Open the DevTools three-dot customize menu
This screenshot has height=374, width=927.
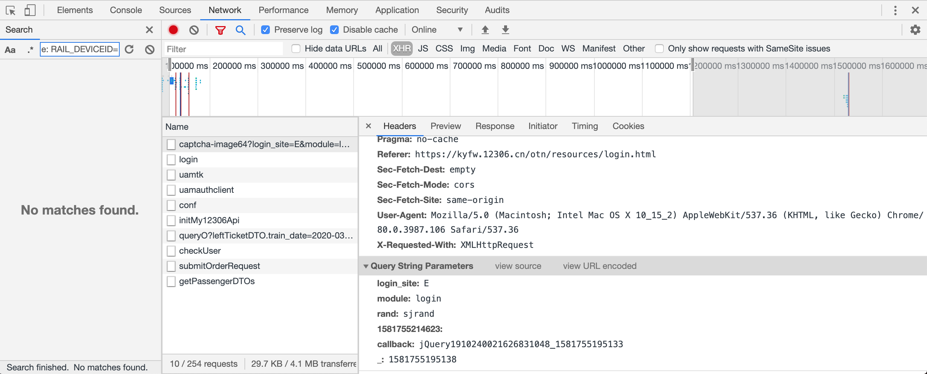895,10
